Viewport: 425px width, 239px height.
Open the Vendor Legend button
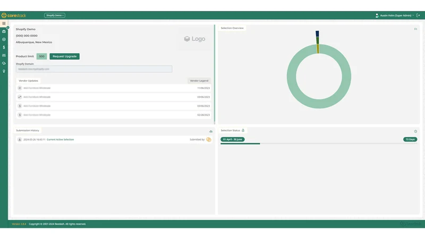pyautogui.click(x=199, y=81)
